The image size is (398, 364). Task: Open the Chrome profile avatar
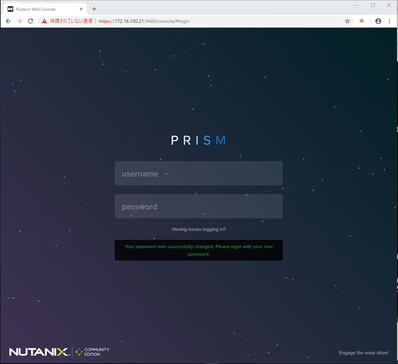point(378,21)
